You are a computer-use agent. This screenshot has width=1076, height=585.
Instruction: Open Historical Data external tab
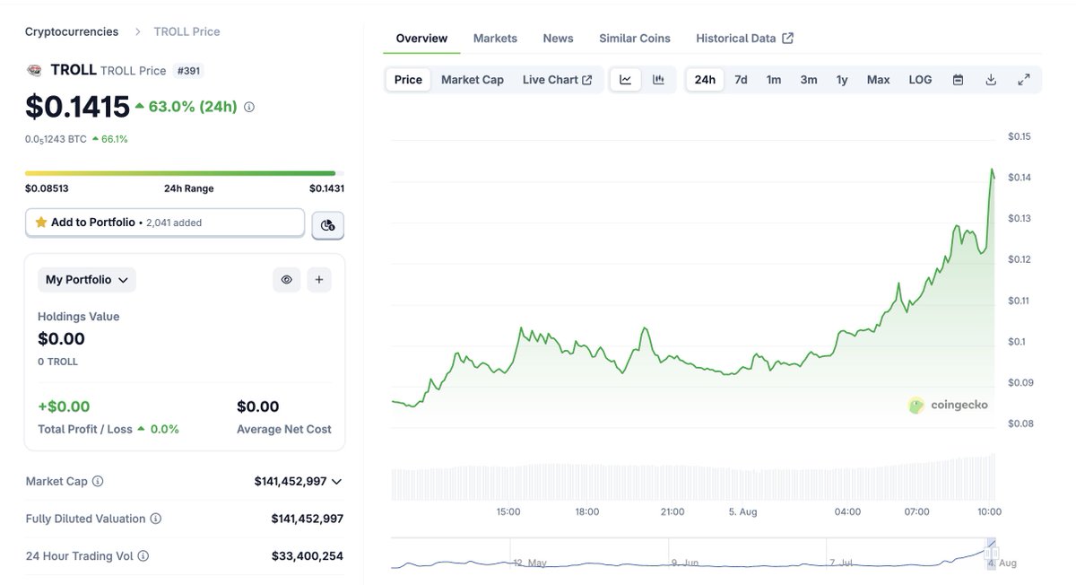tap(744, 39)
